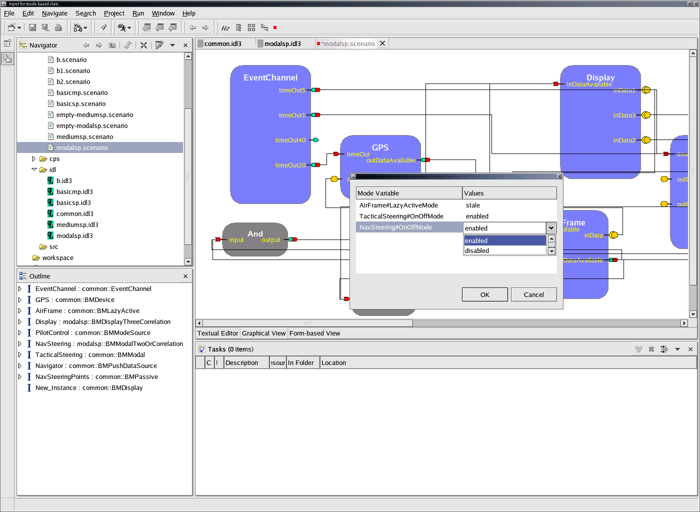The height and width of the screenshot is (512, 700).
Task: Click the red square toolbar icon
Action: (x=275, y=27)
